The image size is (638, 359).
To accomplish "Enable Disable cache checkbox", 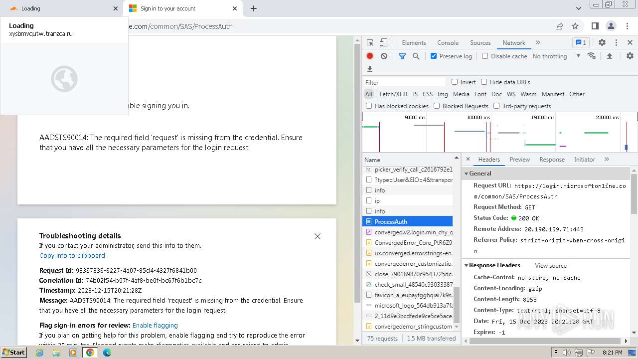I will [485, 56].
